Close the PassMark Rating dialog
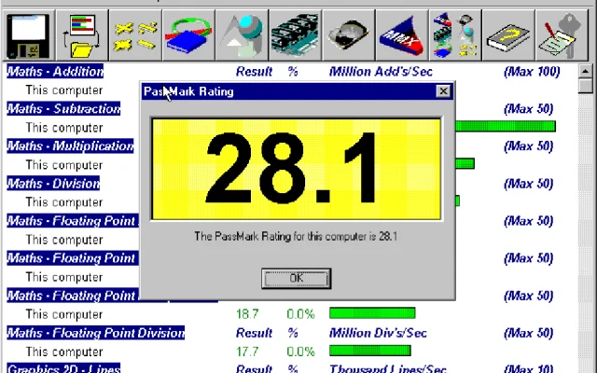The image size is (597, 373). pyautogui.click(x=444, y=91)
